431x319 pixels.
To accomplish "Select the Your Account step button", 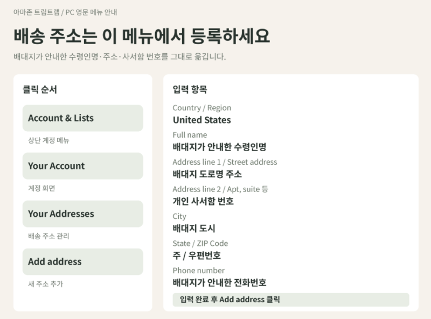I will click(83, 166).
